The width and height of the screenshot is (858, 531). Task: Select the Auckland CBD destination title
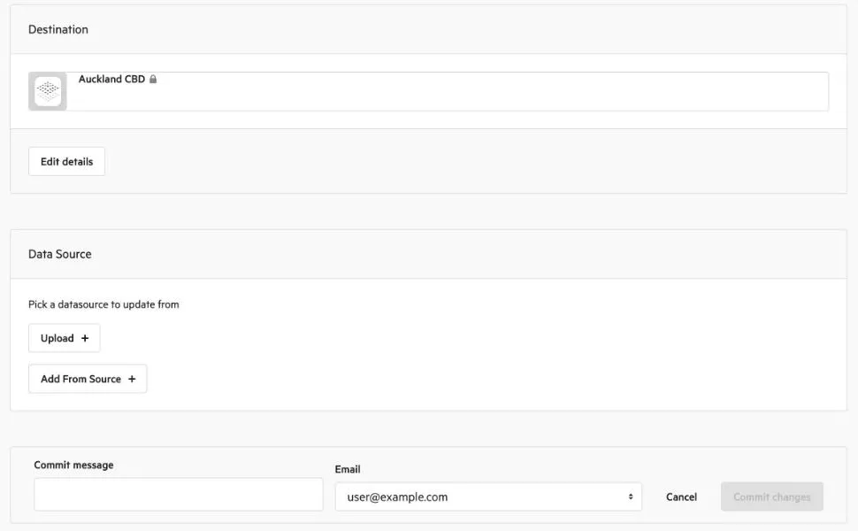click(x=111, y=80)
